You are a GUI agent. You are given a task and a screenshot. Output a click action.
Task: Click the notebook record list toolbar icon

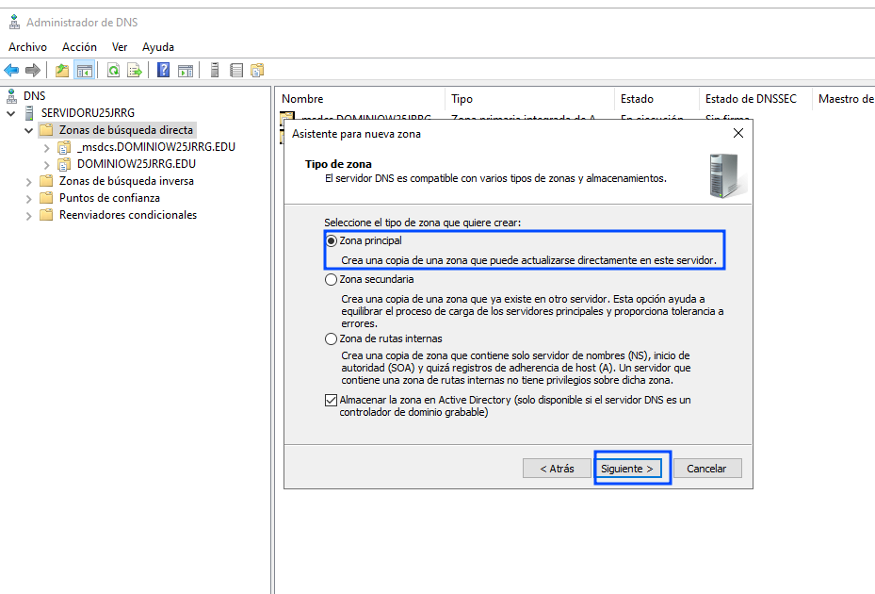[x=236, y=71]
